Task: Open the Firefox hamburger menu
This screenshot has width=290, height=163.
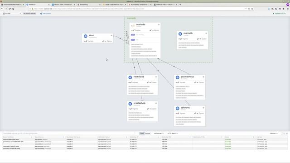Action: [x=288, y=9]
